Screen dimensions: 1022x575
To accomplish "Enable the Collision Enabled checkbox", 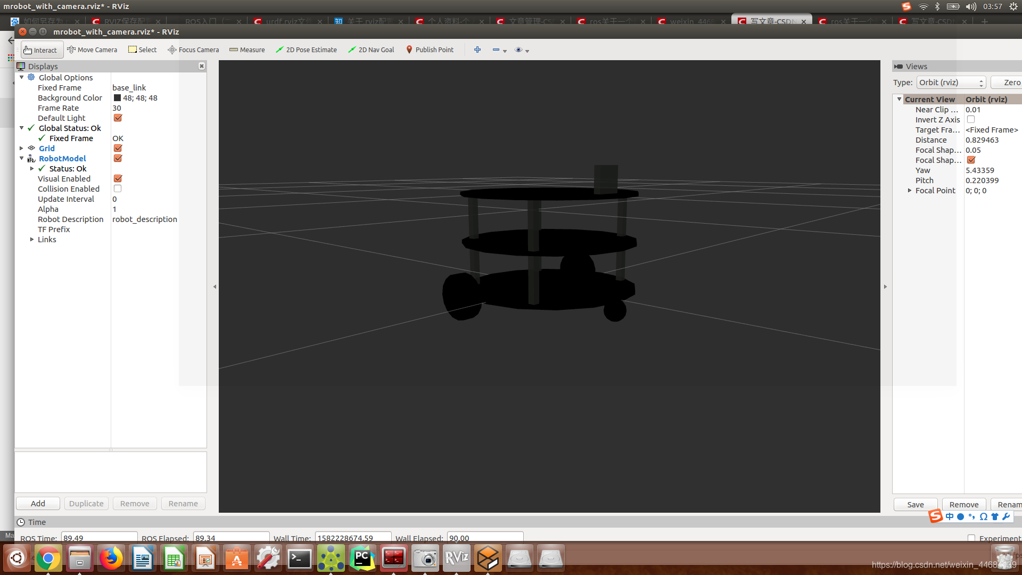I will pyautogui.click(x=118, y=189).
